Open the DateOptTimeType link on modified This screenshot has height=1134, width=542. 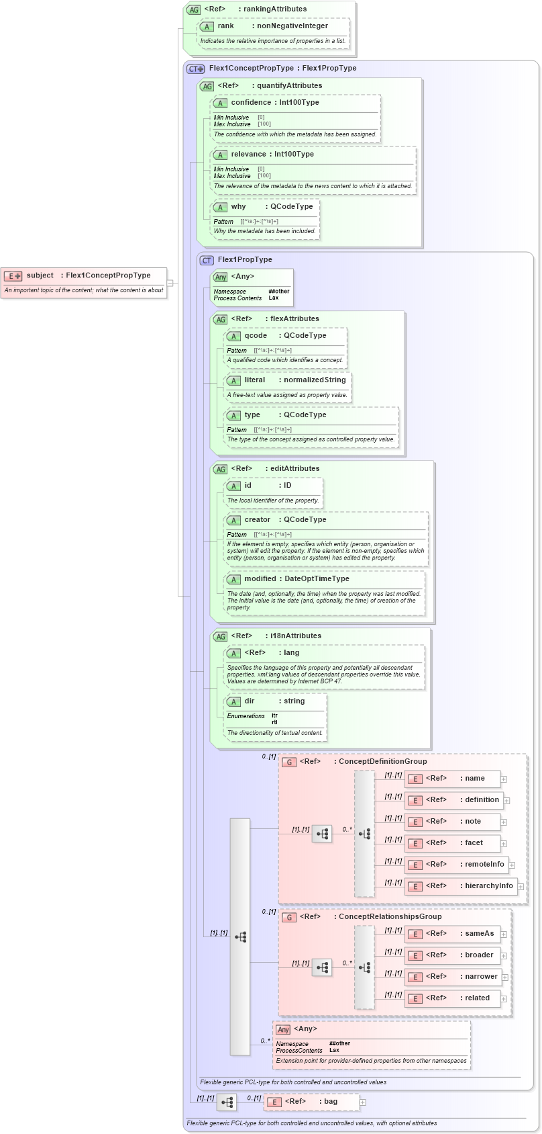click(317, 579)
